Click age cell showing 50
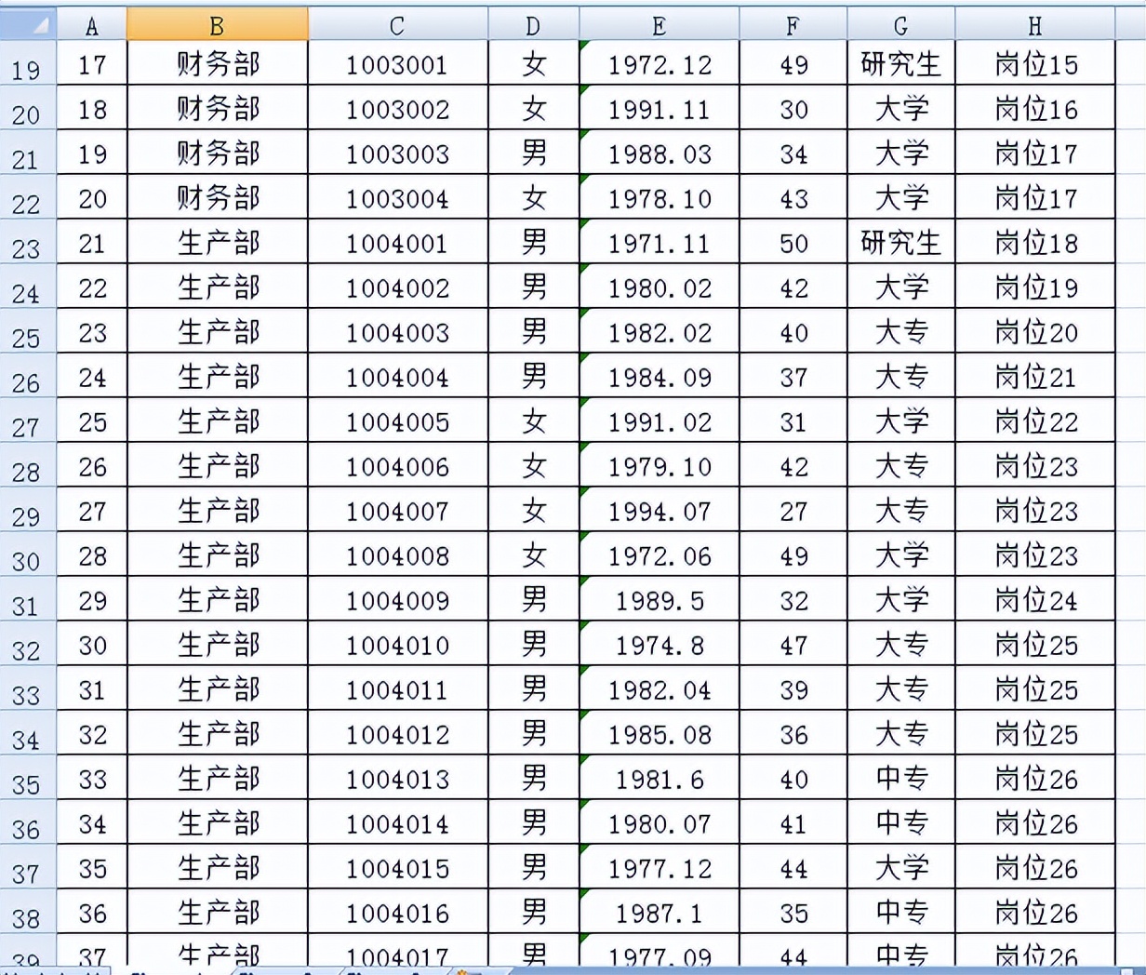 pyautogui.click(x=793, y=243)
